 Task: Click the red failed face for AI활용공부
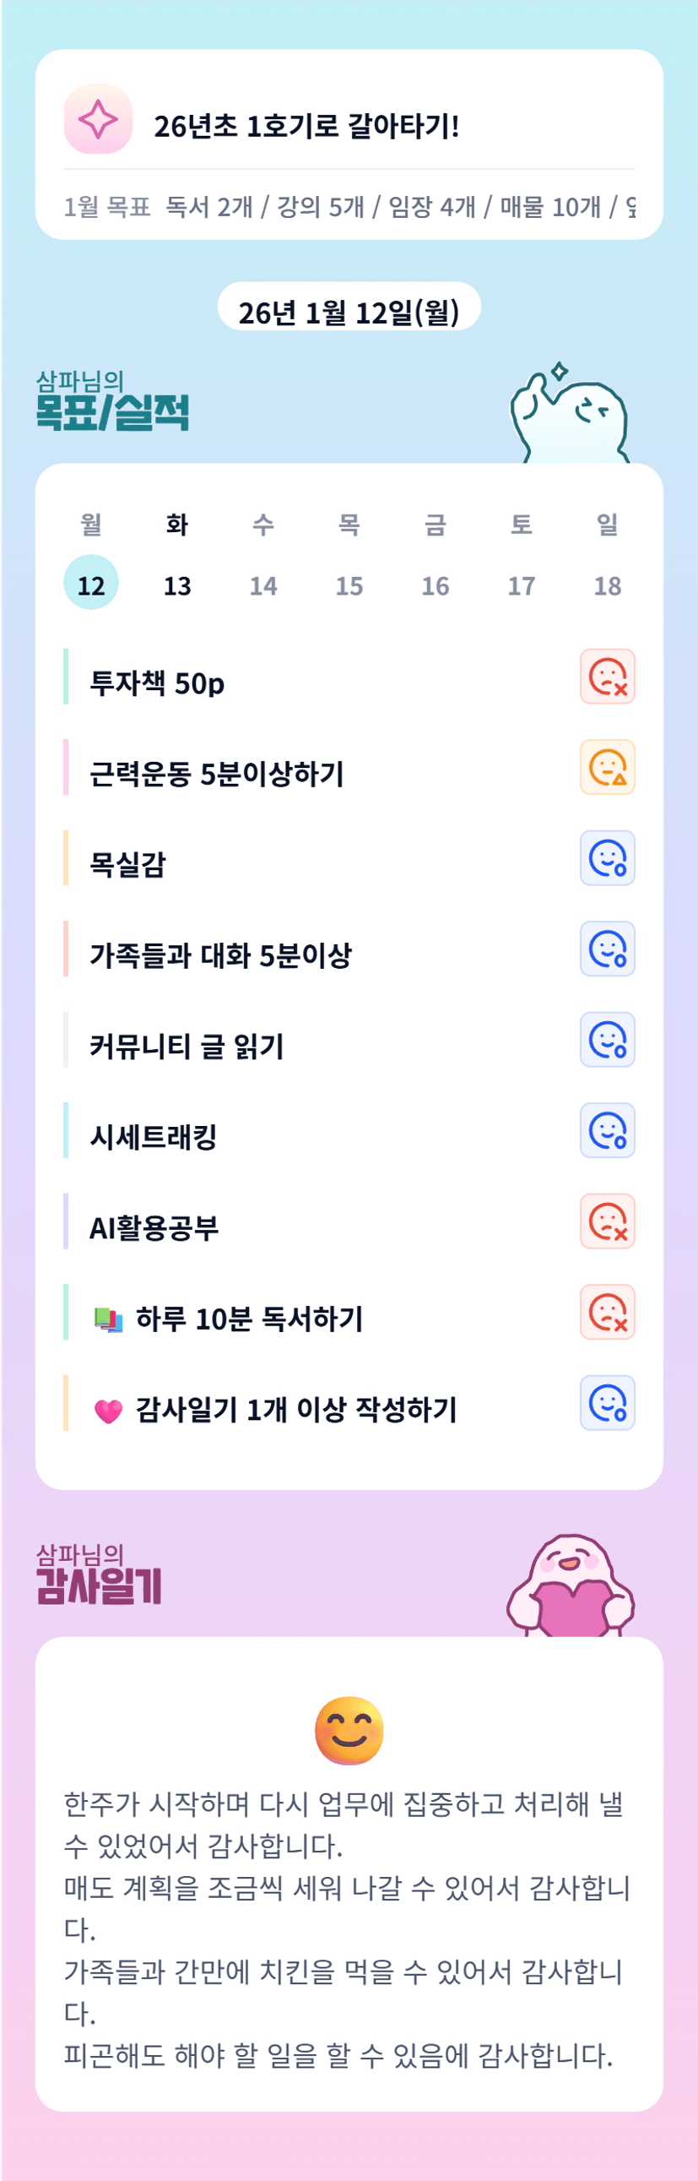607,1221
